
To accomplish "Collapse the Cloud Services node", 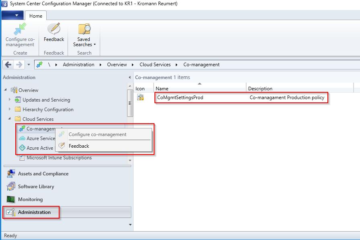I will pos(9,119).
